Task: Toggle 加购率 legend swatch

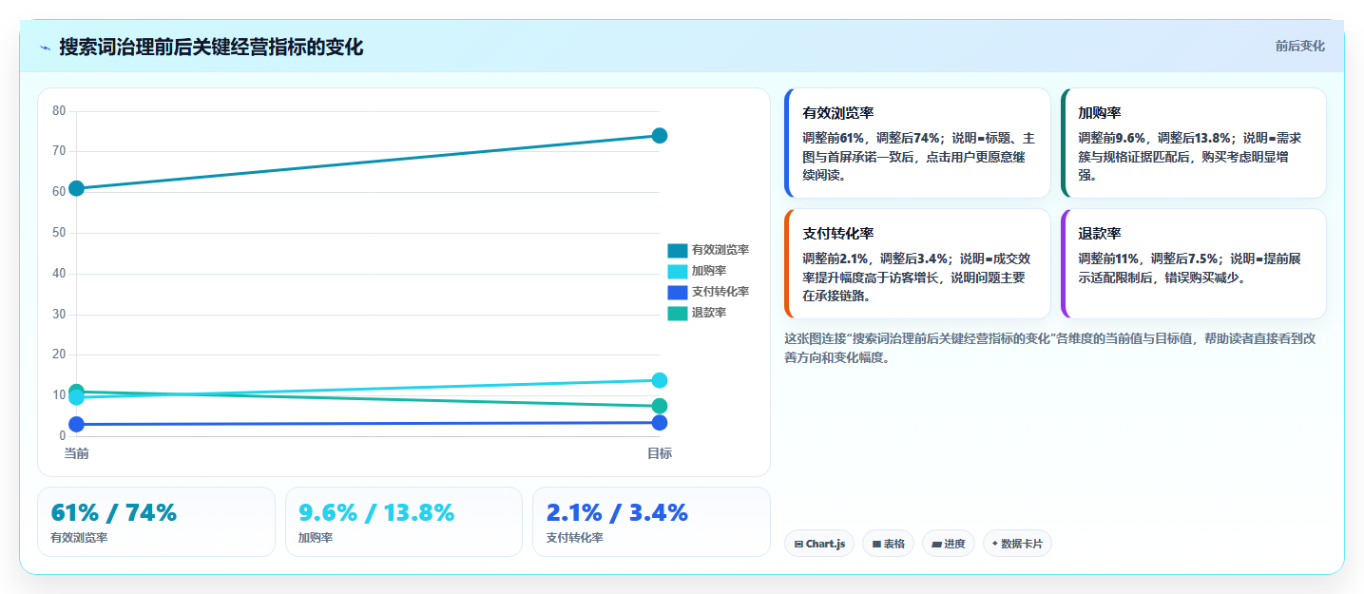Action: click(677, 271)
